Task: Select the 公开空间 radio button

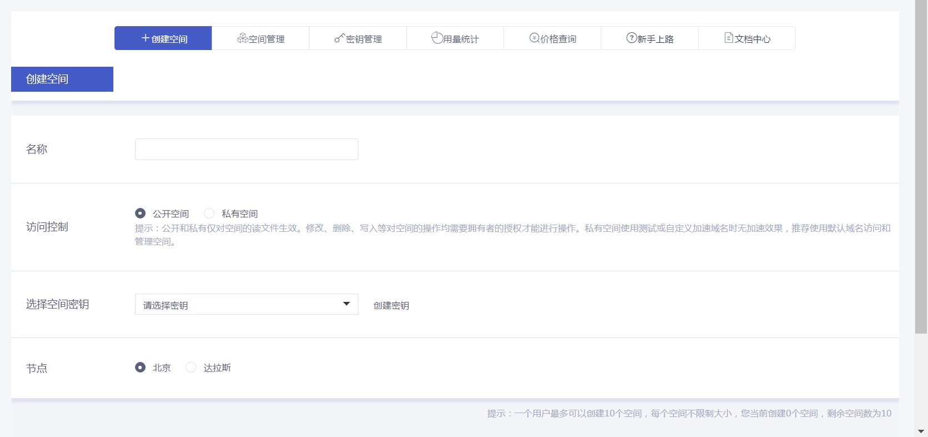Action: point(140,213)
